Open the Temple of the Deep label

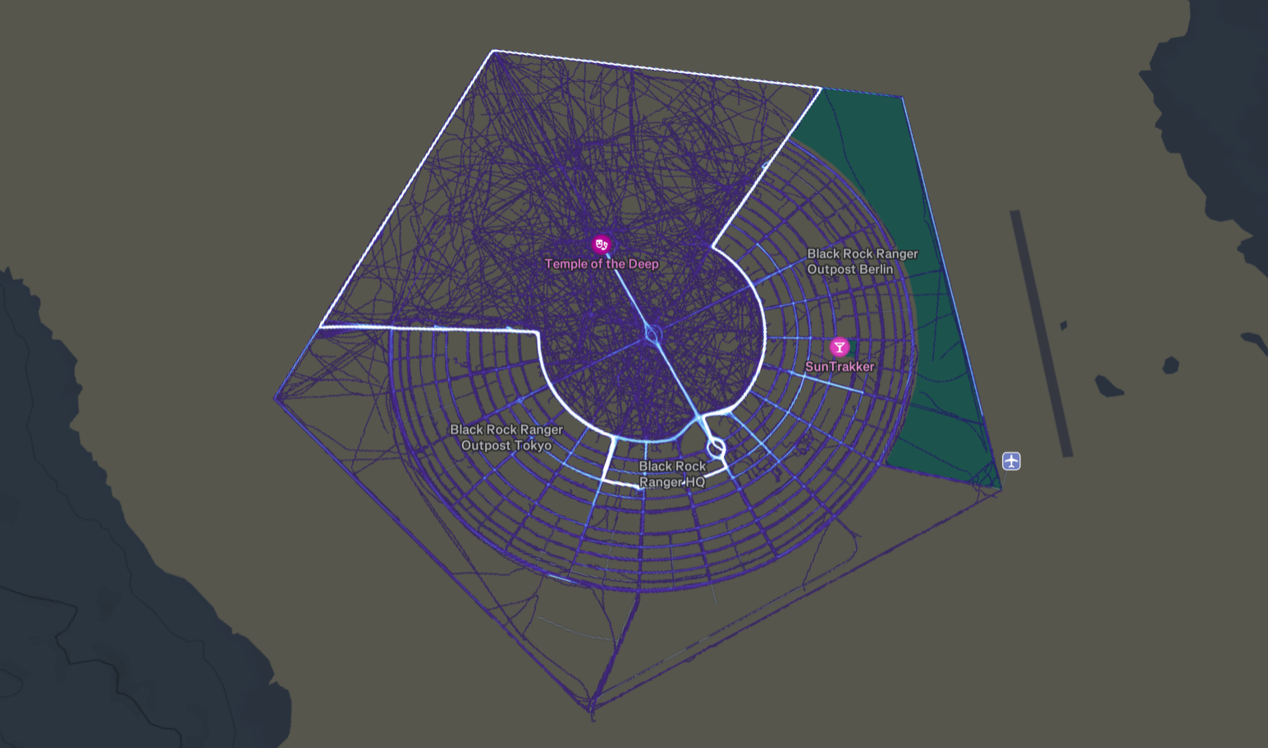[601, 264]
